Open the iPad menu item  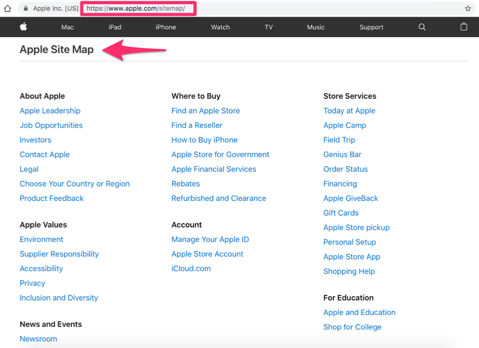tap(115, 27)
